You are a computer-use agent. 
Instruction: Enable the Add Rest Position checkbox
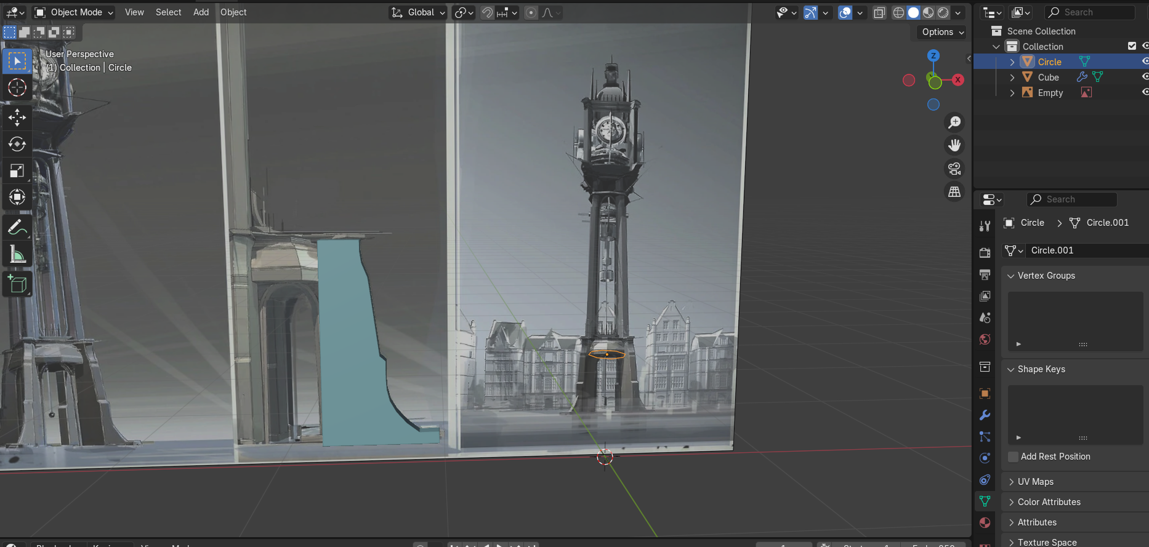1013,457
